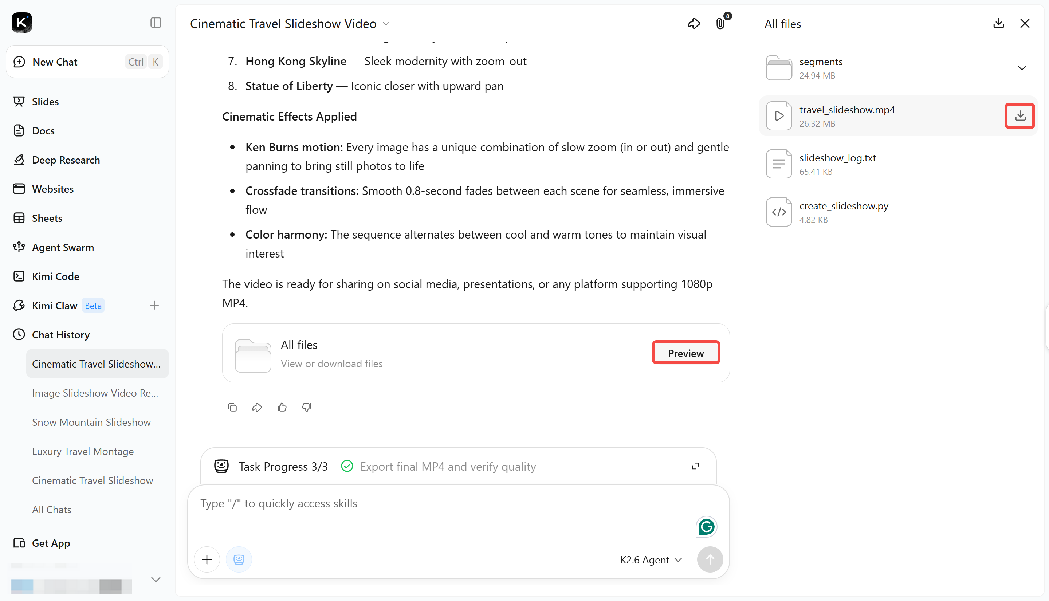Open the Luxury Travel Montage chat
Screen dimensions: 1049x601
tap(83, 452)
